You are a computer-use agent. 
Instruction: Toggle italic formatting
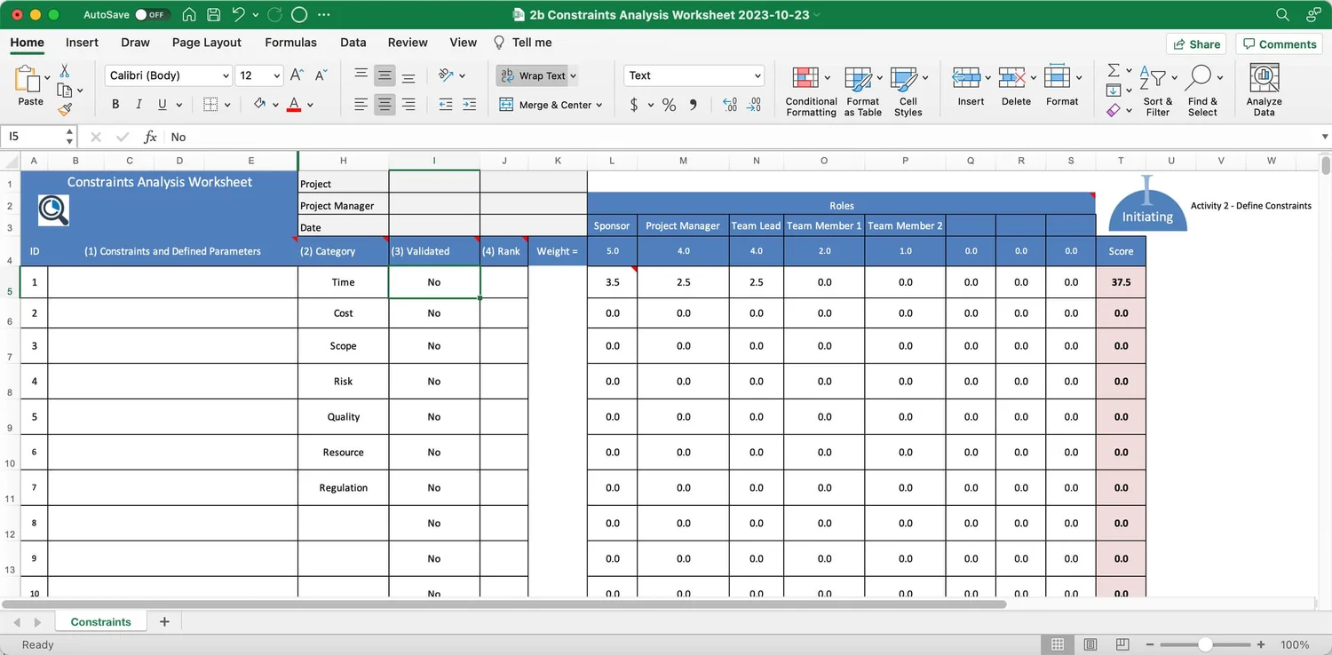(x=139, y=104)
